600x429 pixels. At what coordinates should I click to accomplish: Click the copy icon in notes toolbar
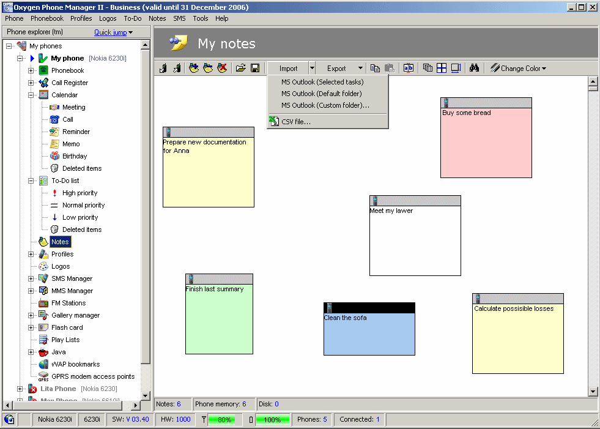(376, 69)
